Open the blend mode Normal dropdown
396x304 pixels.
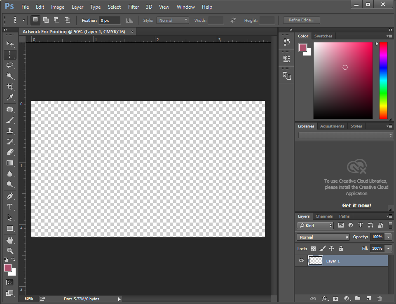point(323,237)
